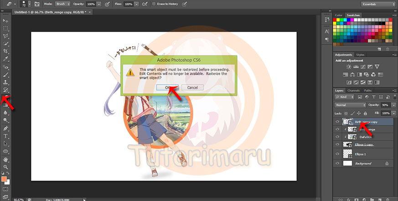Open the collapsed Character panel icon
Image resolution: width=398 pixels, height=201 pixels.
pyautogui.click(x=327, y=31)
